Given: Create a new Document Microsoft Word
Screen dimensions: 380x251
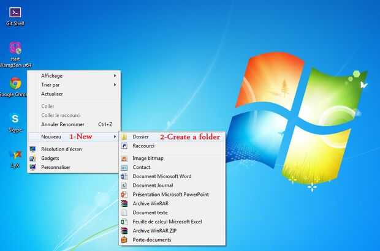Looking at the screenshot, I should [x=172, y=176].
